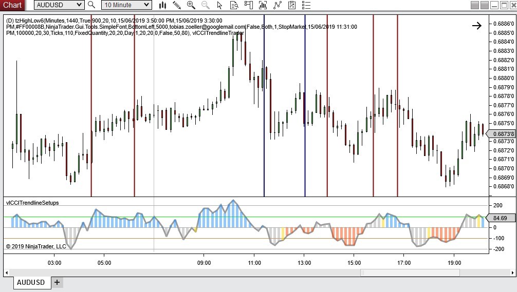Toggle the Chart Trader icon
Image resolution: width=517 pixels, height=292 pixels.
point(249,5)
